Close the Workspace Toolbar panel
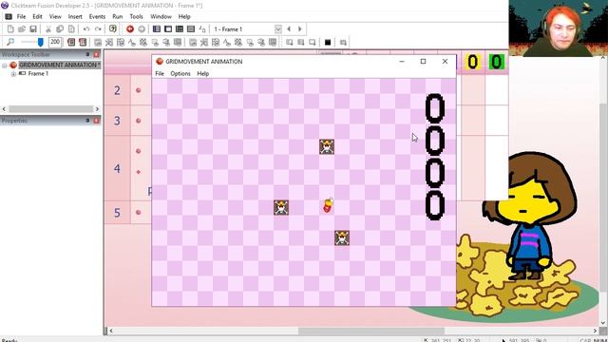 [96, 54]
